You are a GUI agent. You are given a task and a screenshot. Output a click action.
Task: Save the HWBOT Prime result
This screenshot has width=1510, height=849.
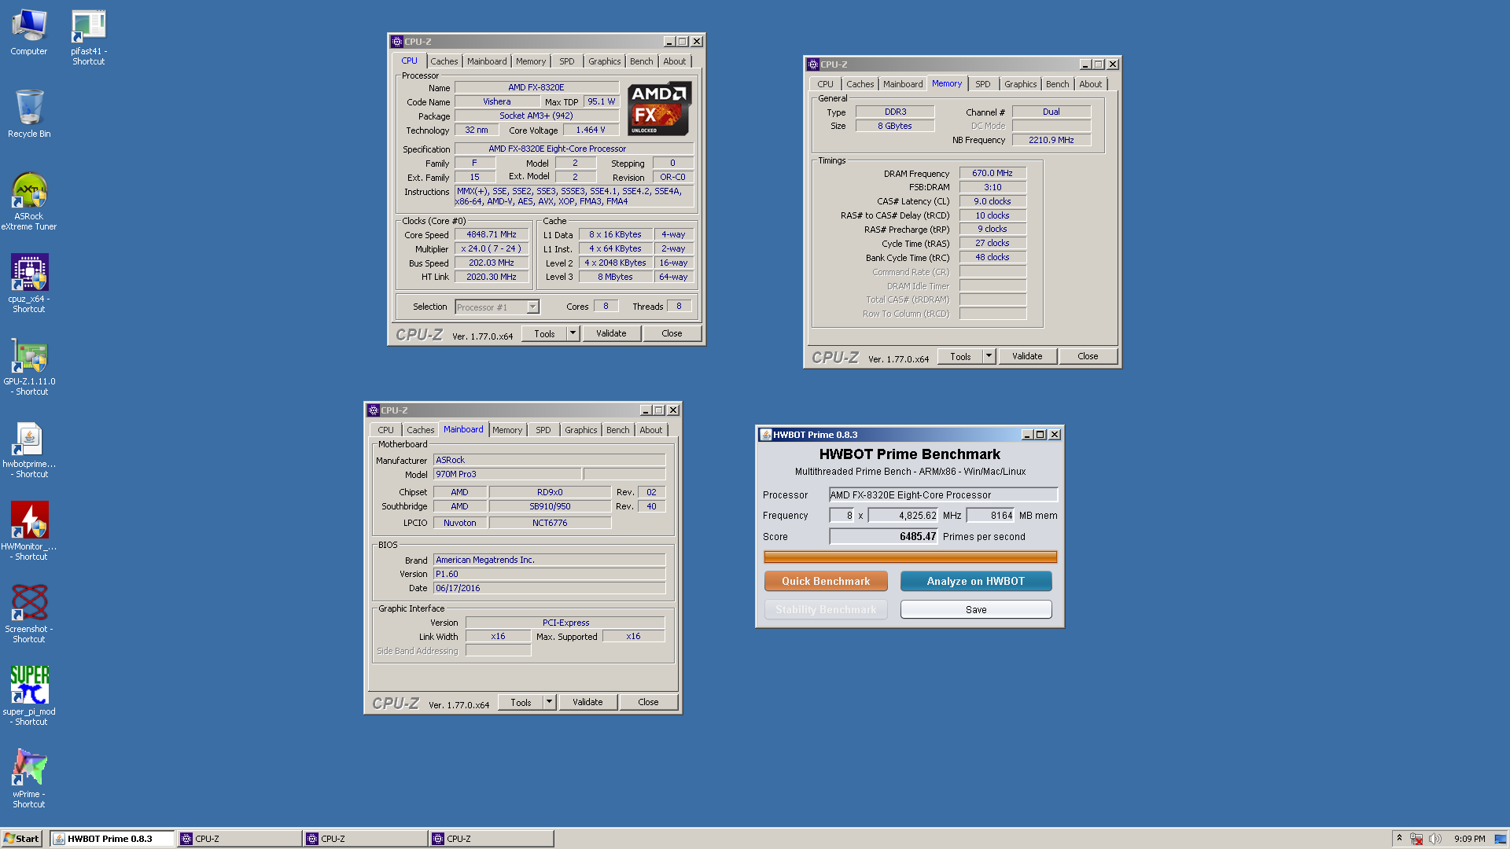click(x=975, y=609)
